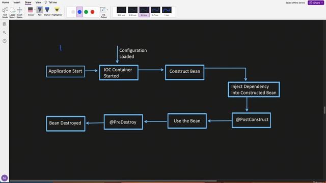Open the Insert tab
This screenshot has height=183, width=326.
click(17, 3)
